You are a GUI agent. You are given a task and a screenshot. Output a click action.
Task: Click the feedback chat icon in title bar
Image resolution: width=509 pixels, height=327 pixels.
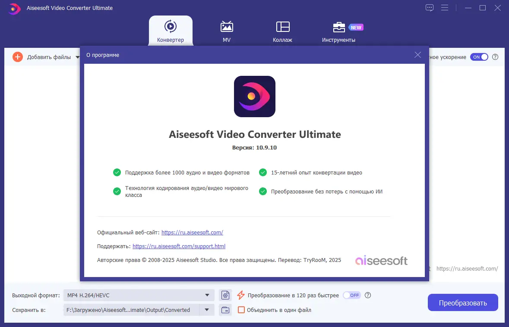430,8
